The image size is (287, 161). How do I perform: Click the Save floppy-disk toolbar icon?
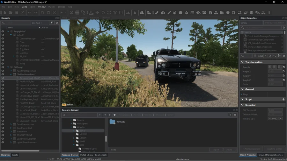tap(17, 13)
